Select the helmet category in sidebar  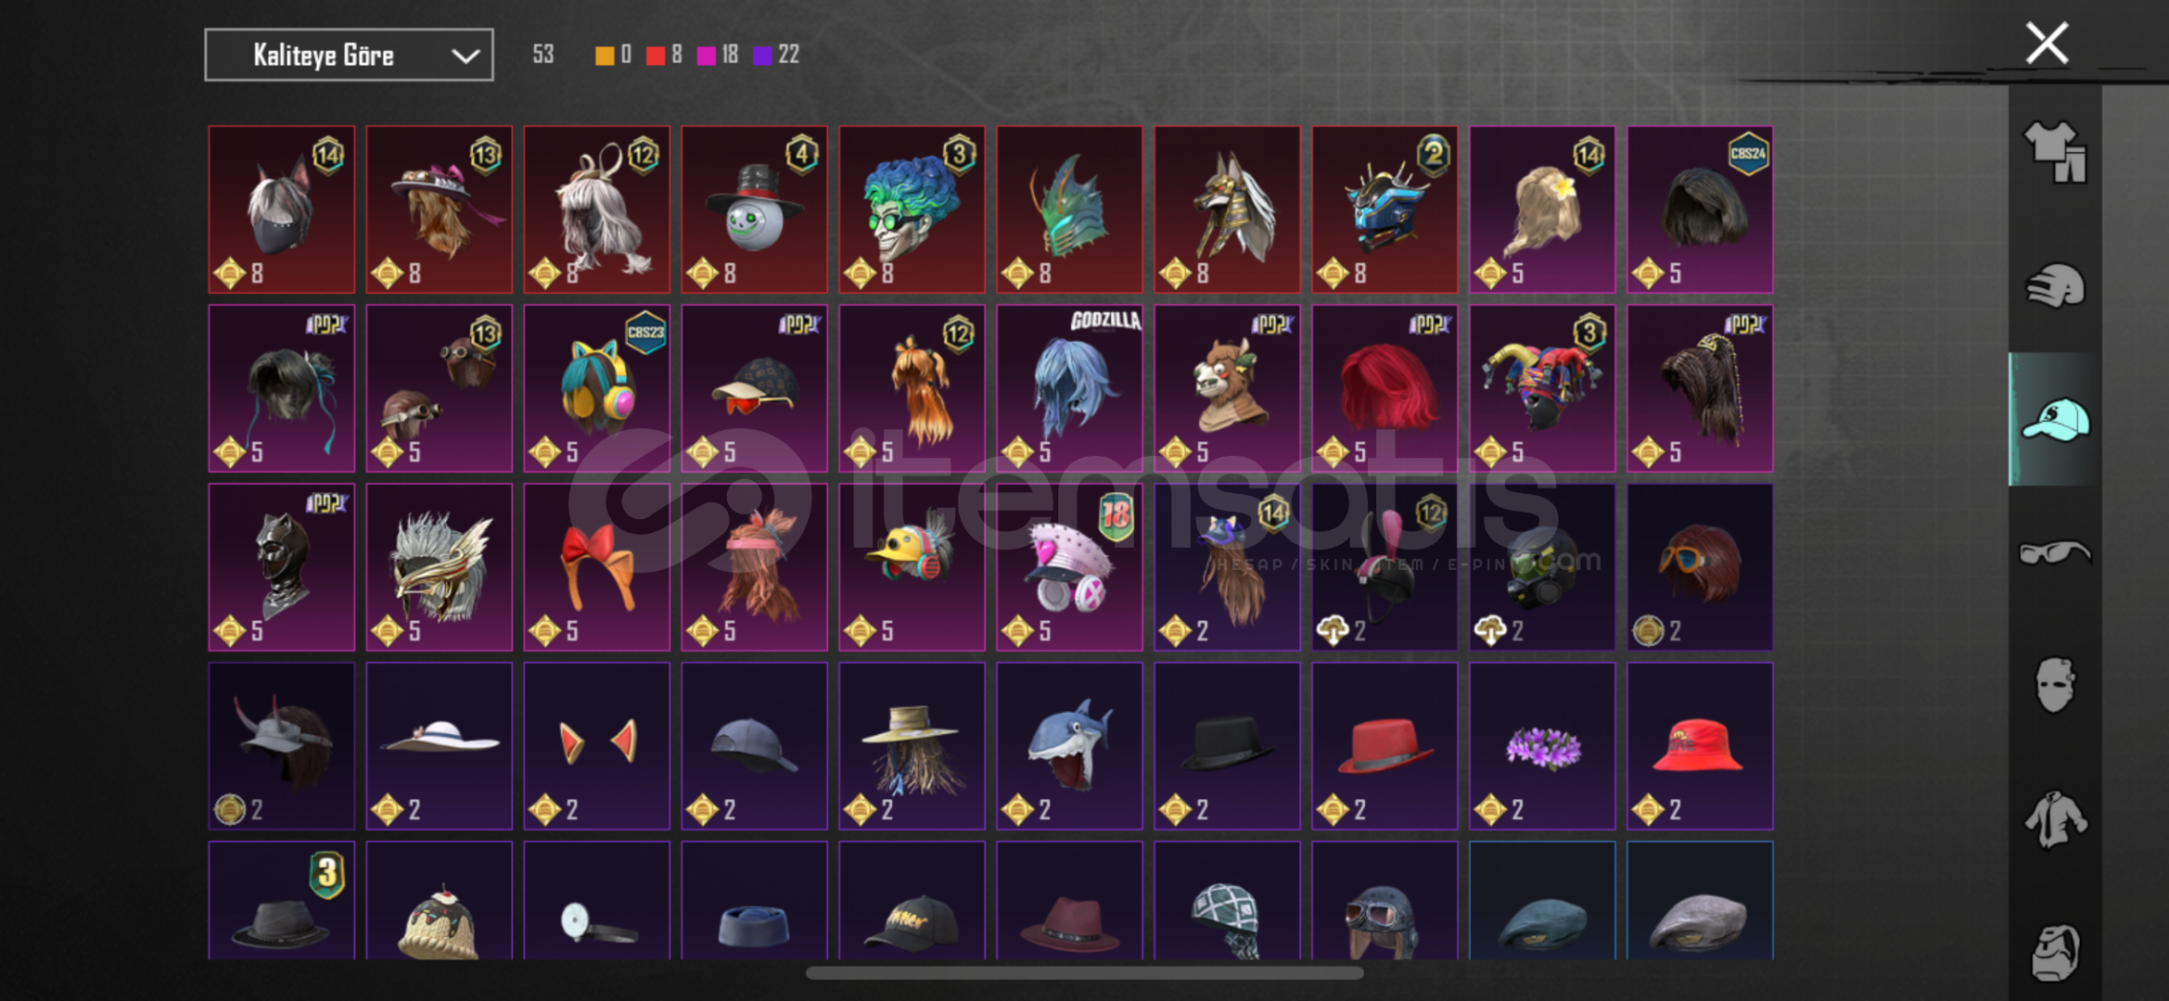2055,285
